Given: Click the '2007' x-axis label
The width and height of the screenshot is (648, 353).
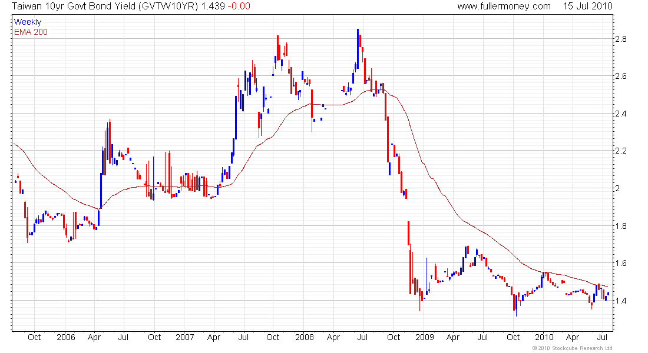Looking at the screenshot, I should pyautogui.click(x=185, y=337).
